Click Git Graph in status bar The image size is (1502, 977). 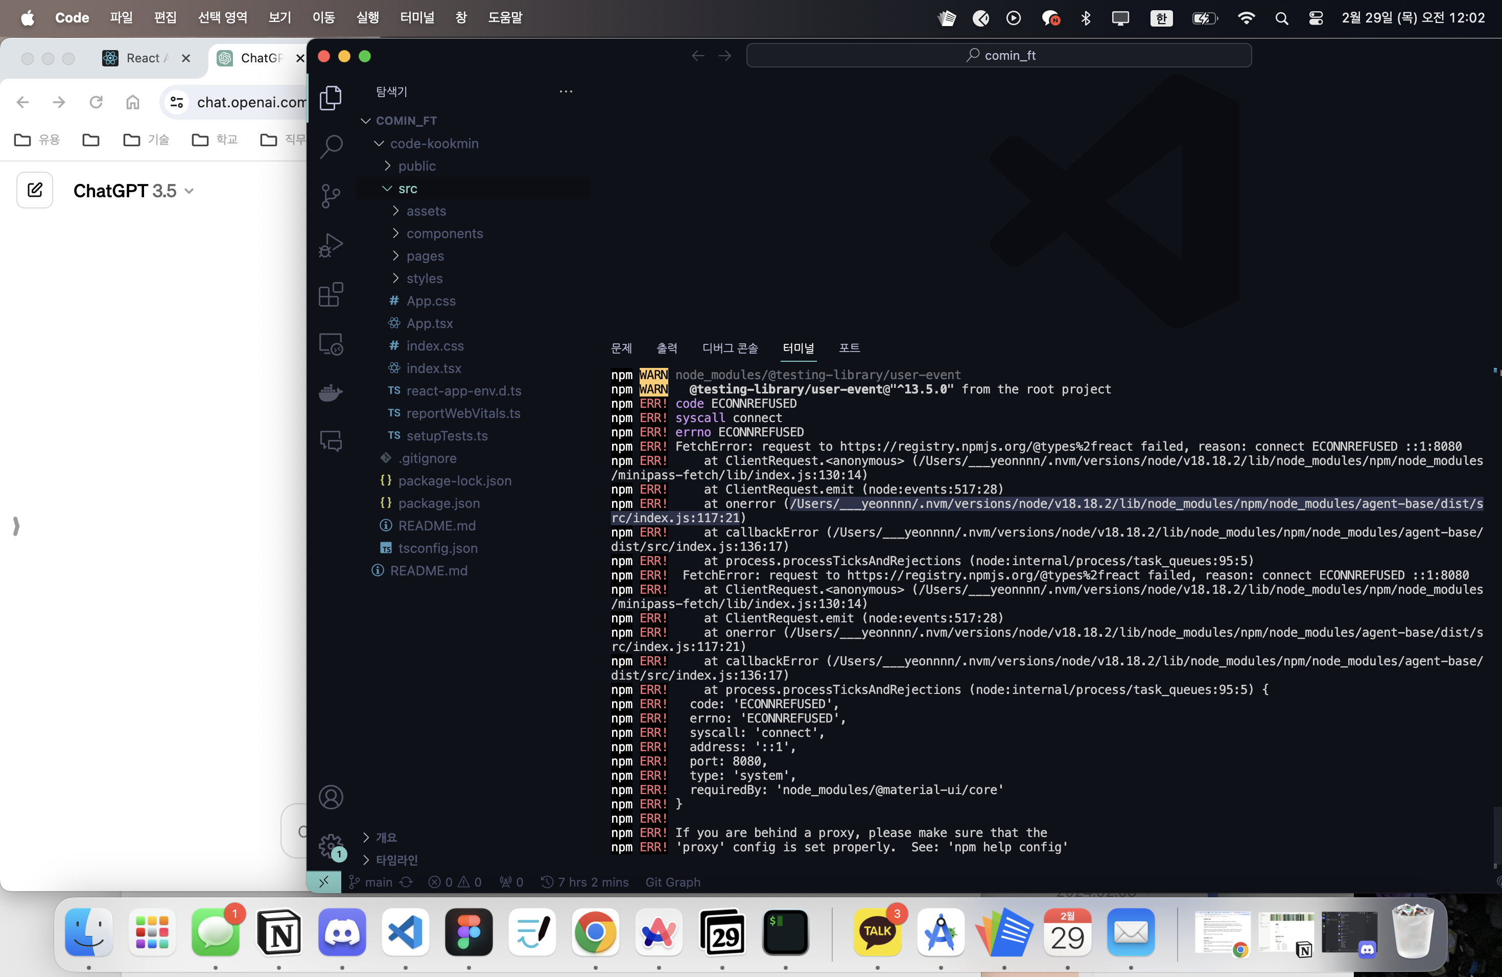tap(672, 881)
